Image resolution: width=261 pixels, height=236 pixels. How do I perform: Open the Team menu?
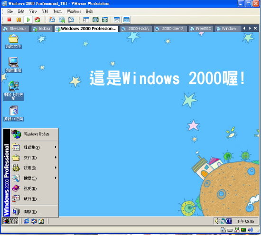click(57, 11)
